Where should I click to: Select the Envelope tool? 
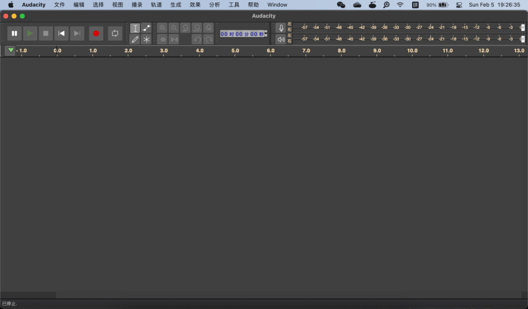tap(147, 28)
